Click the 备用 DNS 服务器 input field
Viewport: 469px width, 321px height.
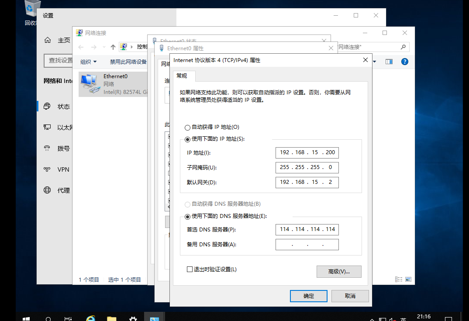coord(307,245)
